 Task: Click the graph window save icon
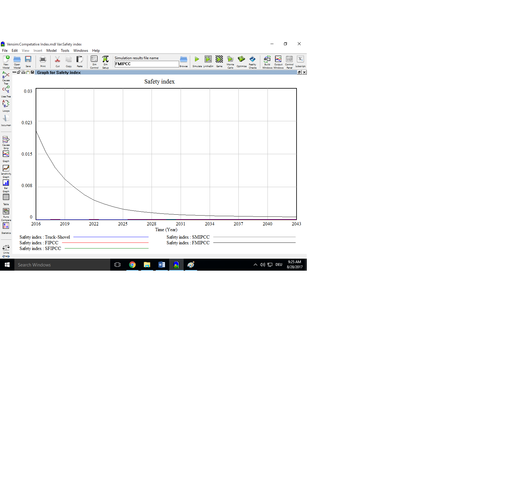pyautogui.click(x=32, y=72)
